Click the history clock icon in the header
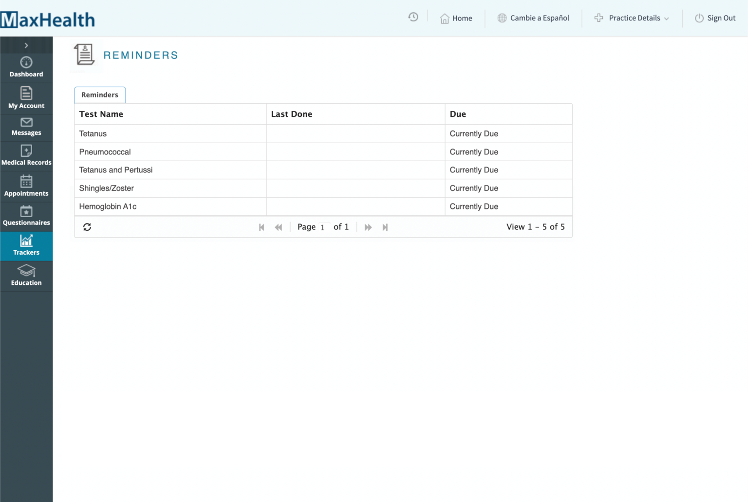This screenshot has height=502, width=748. click(x=413, y=17)
